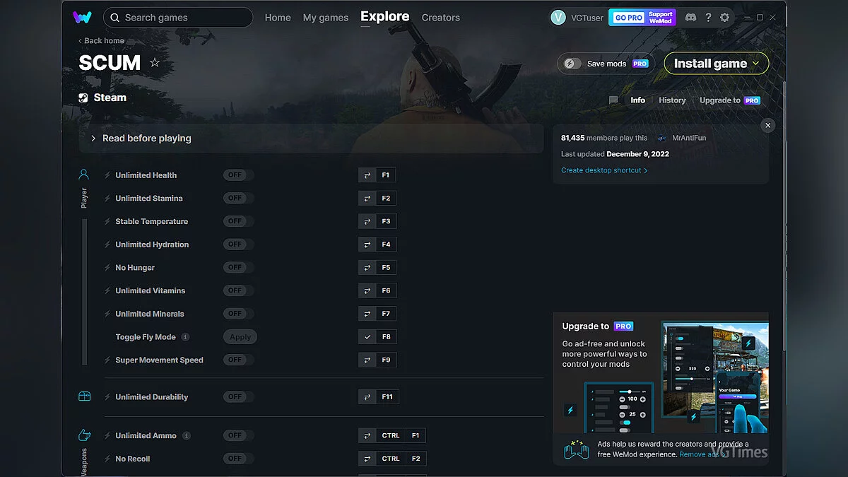The width and height of the screenshot is (848, 477).
Task: Jump to the Player category icon
Action: pos(84,175)
